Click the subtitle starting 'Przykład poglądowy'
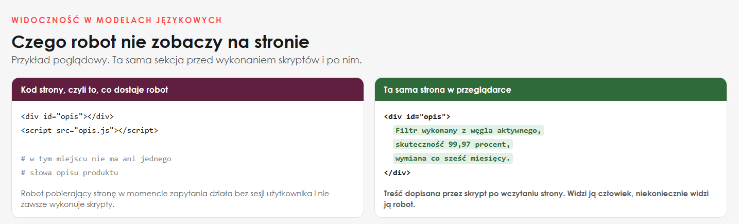This screenshot has width=739, height=224. [187, 60]
